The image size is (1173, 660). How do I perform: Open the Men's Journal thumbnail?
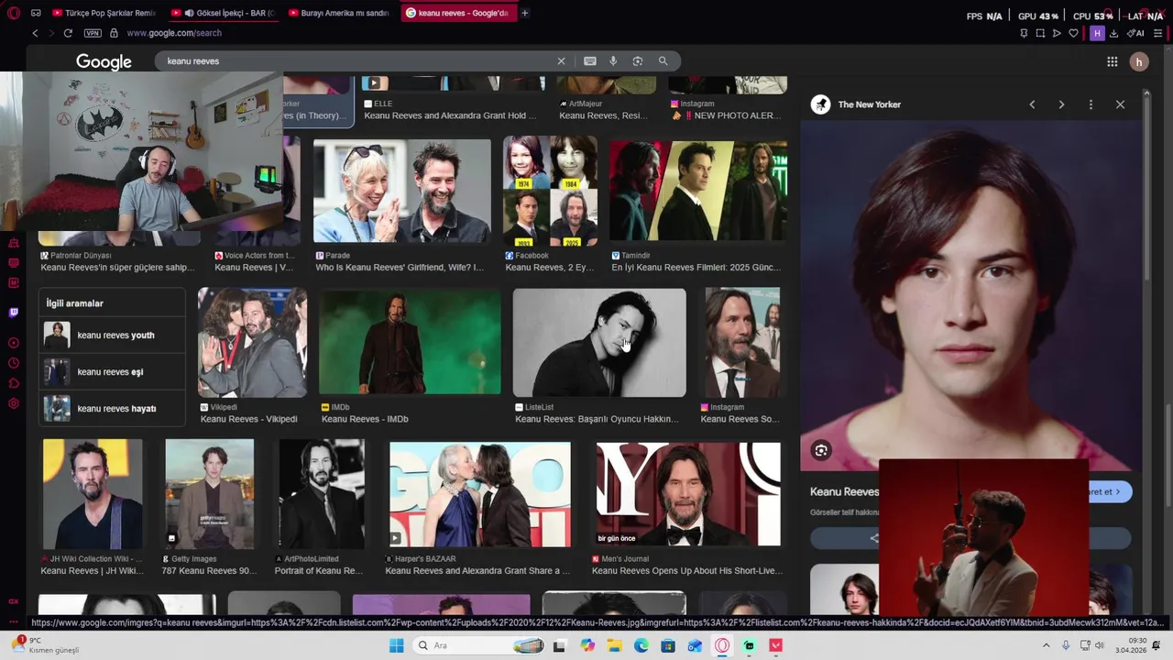point(688,494)
